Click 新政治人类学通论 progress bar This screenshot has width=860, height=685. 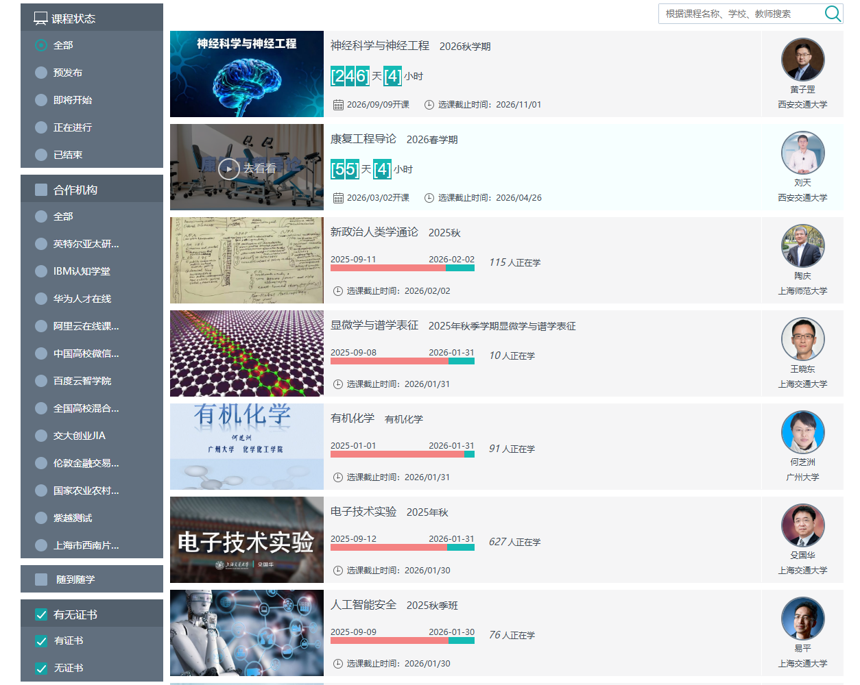[403, 268]
